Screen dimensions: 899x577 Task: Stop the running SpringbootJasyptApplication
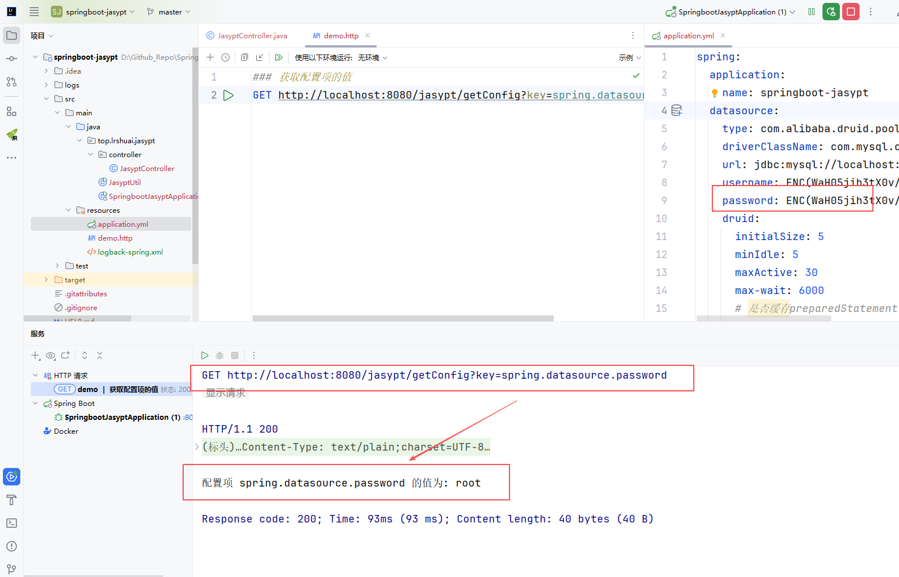coord(851,12)
